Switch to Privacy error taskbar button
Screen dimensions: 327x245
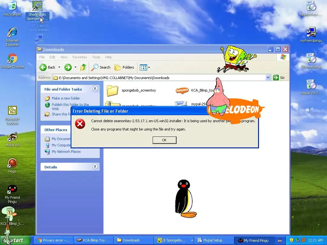(53, 240)
